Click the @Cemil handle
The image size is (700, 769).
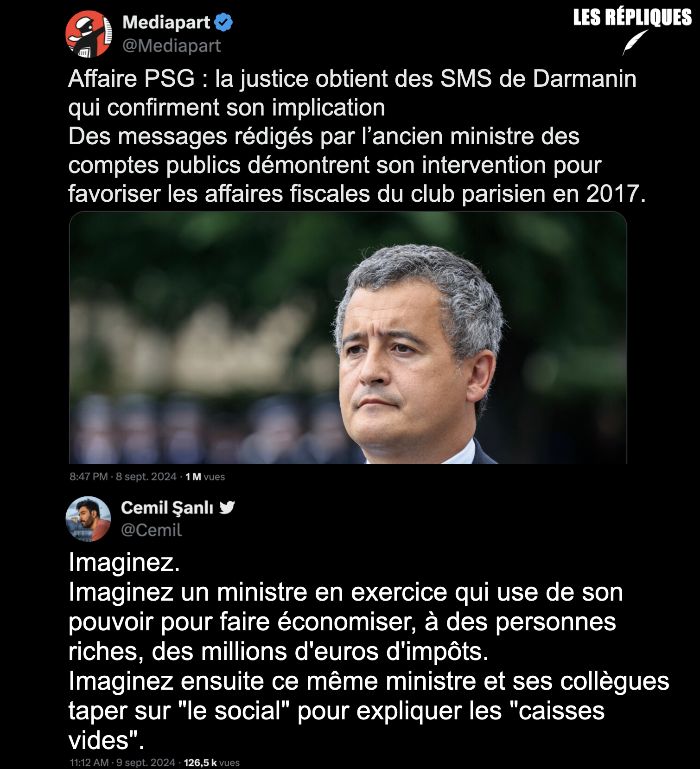tap(151, 530)
